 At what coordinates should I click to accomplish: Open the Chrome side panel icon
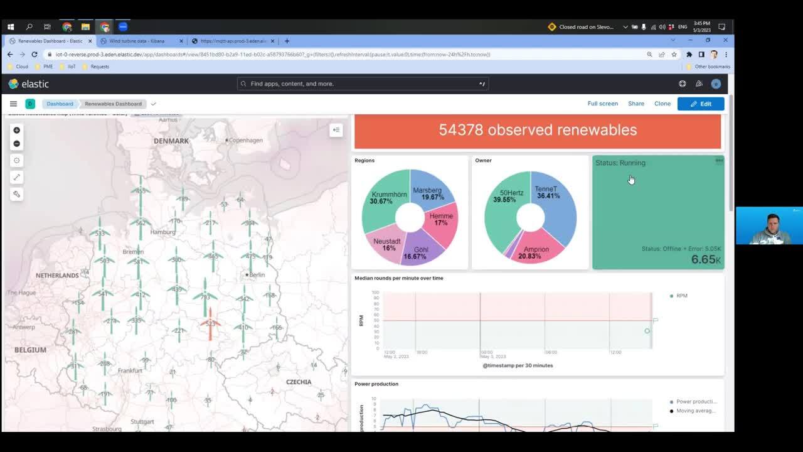(701, 55)
